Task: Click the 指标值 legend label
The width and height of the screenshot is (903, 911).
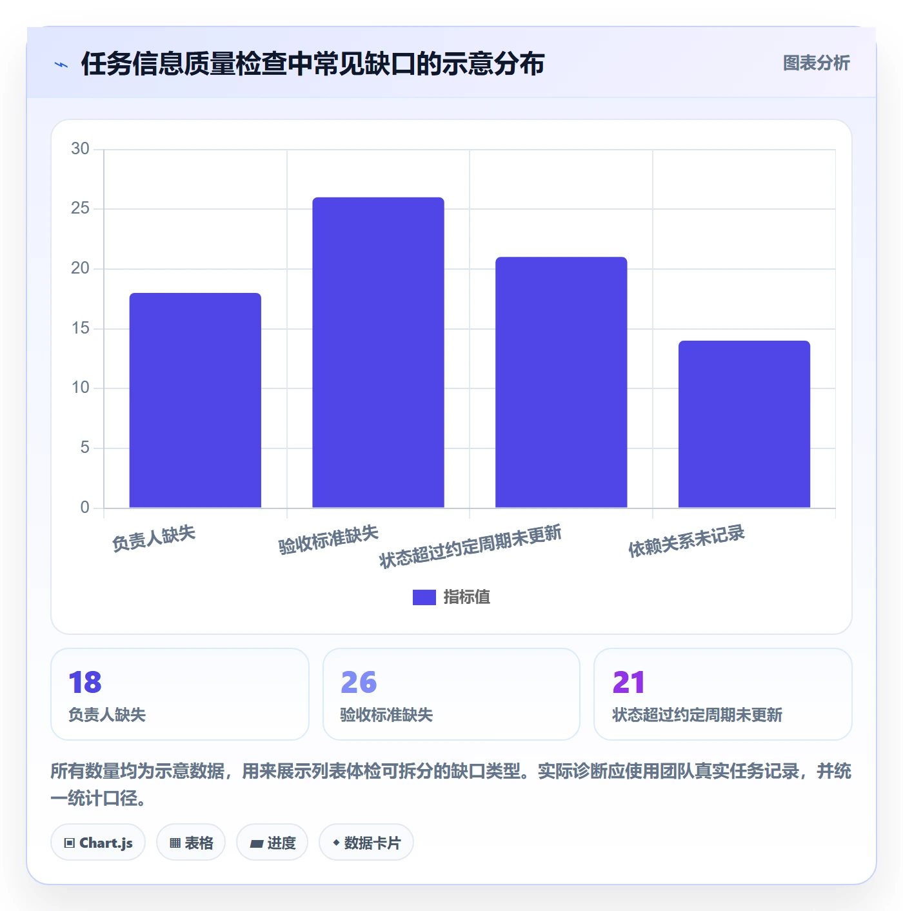Action: coord(467,597)
